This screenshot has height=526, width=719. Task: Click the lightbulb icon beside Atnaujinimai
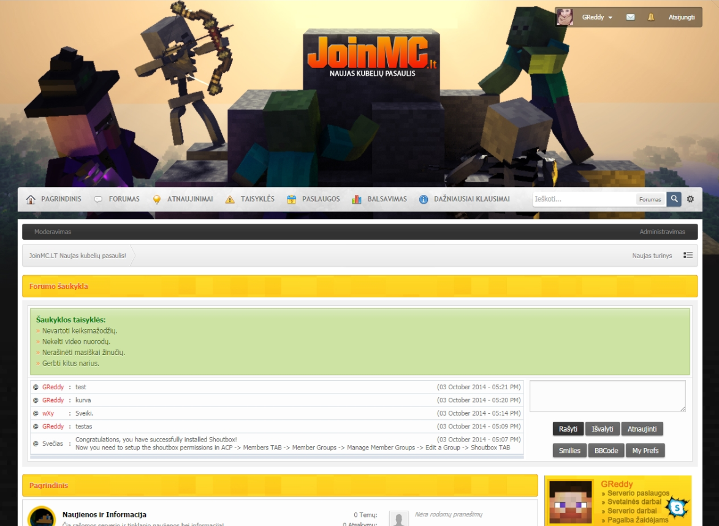tap(157, 199)
